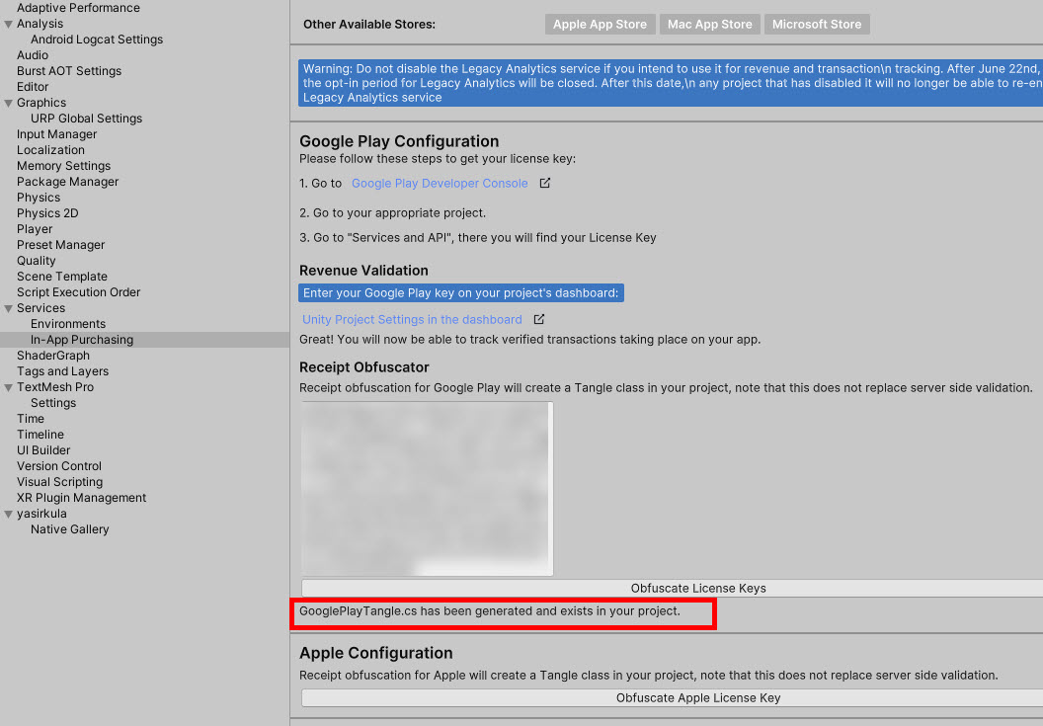Viewport: 1043px width, 726px height.
Task: Open Quality settings
Action: click(36, 261)
